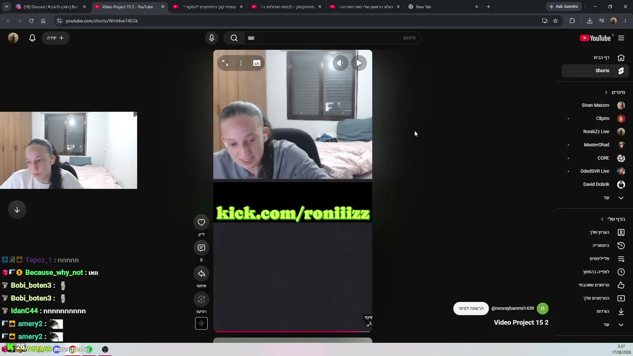
Task: Go to the next Short down arrow
Action: click(17, 210)
